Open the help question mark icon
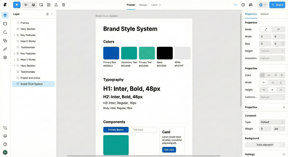The width and height of the screenshot is (288, 157). tap(5, 144)
